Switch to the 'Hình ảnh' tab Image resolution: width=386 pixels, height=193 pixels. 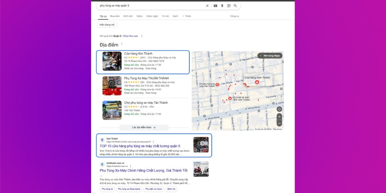pos(128,16)
